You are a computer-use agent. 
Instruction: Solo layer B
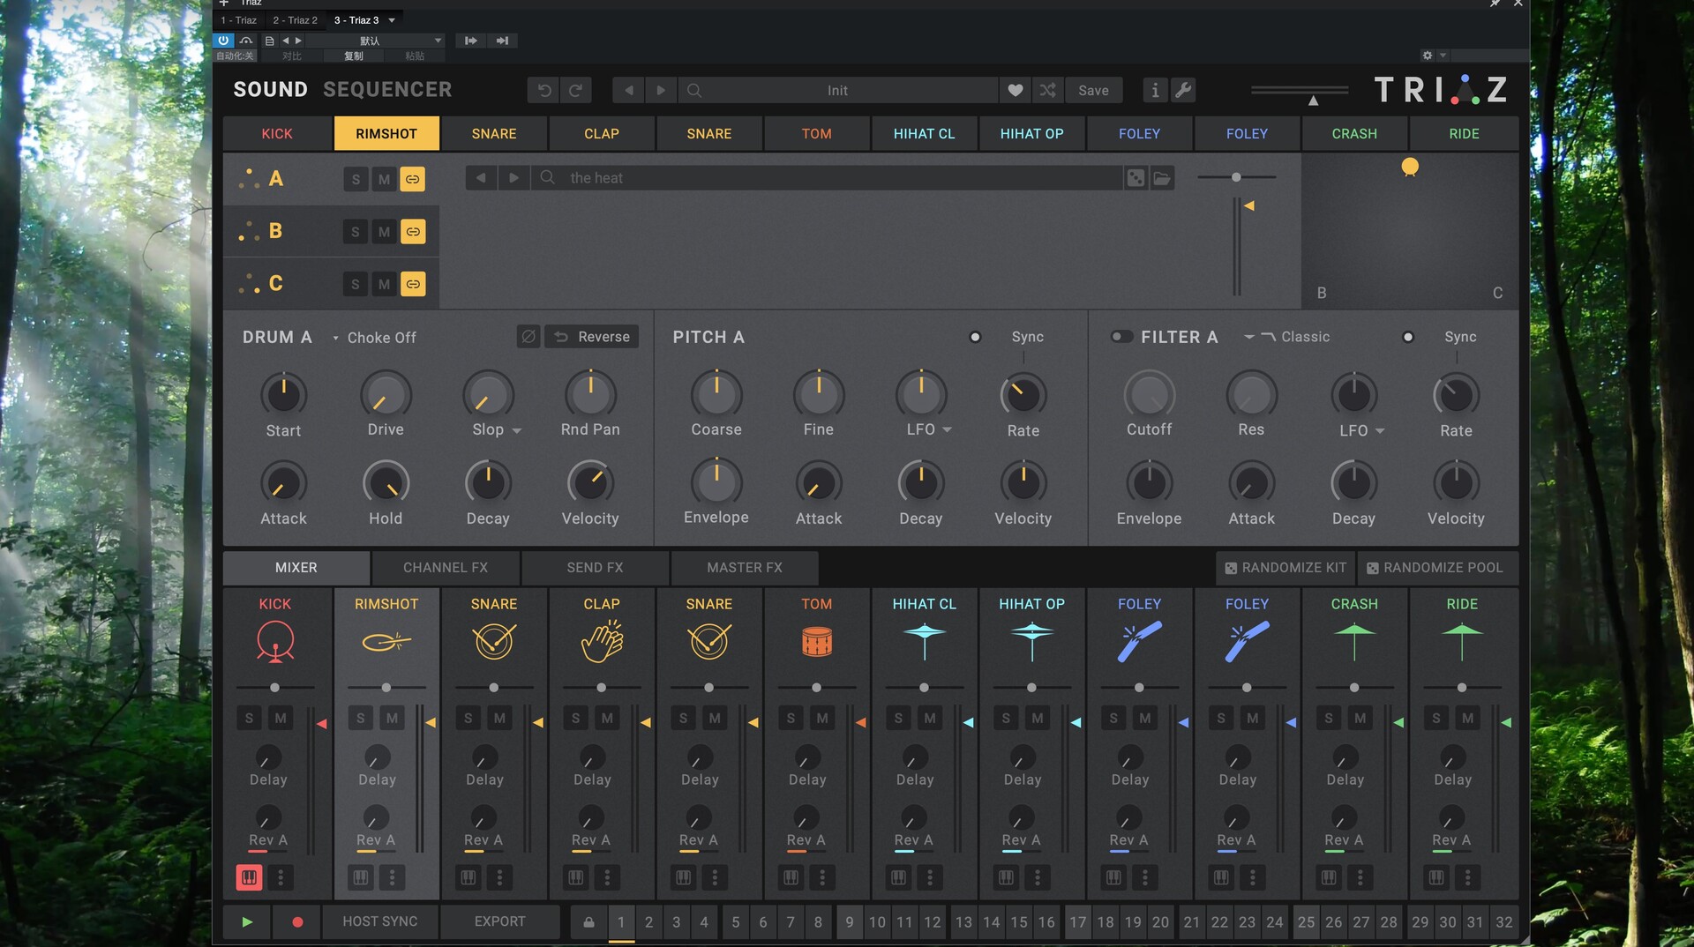(356, 232)
